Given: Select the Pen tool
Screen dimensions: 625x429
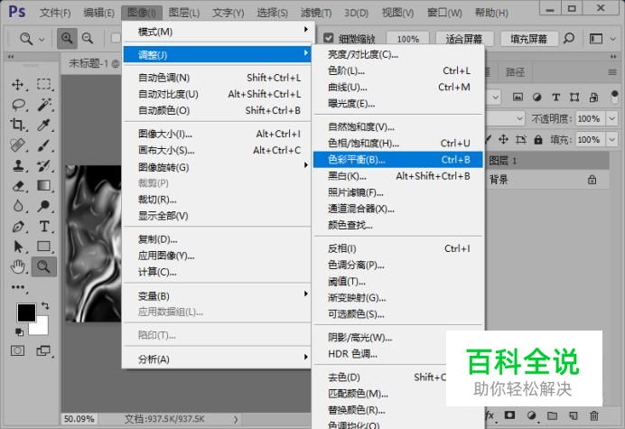Looking at the screenshot, I should click(x=18, y=227).
